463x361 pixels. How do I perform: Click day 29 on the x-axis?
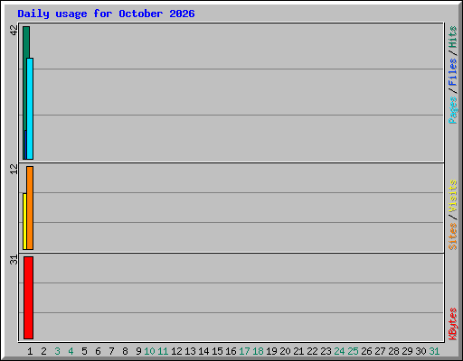407,351
